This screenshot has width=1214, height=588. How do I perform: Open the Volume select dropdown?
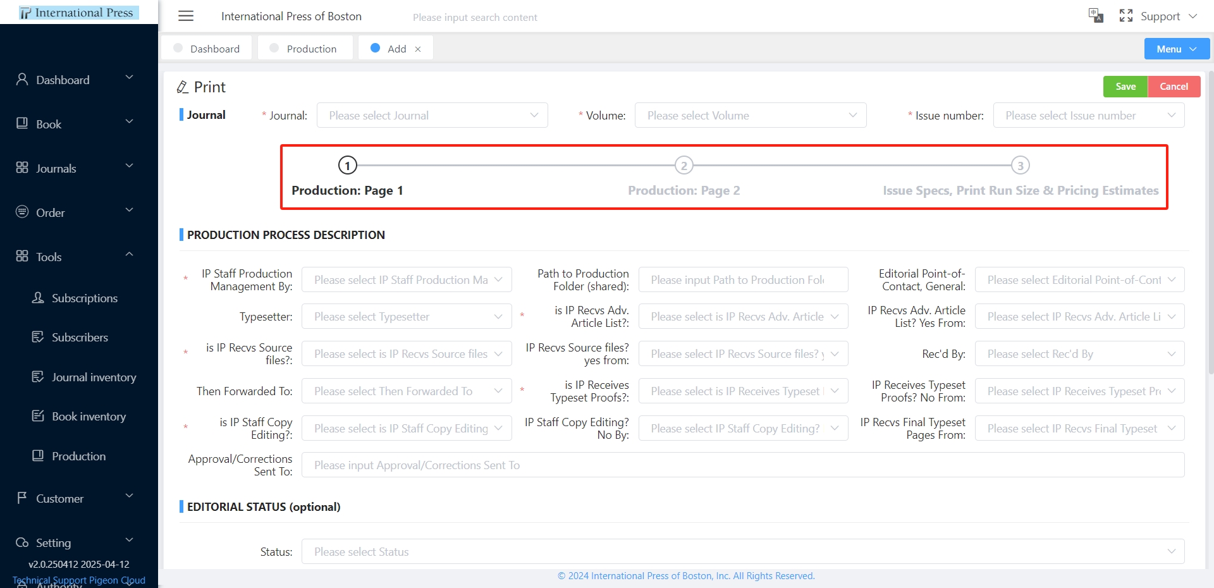click(751, 115)
